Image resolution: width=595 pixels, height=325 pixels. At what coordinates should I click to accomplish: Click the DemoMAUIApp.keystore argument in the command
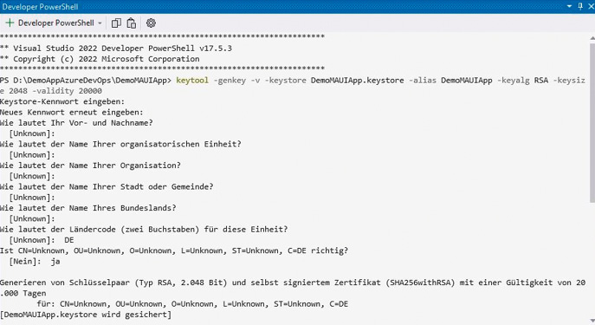tap(357, 80)
